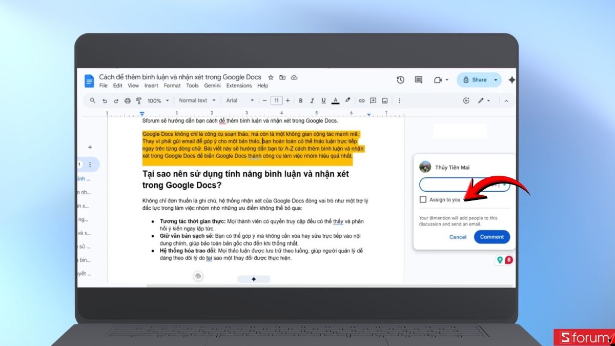This screenshot has height=346, width=615.
Task: Click the fingerprint-style icon at page bottom
Action: tap(198, 276)
